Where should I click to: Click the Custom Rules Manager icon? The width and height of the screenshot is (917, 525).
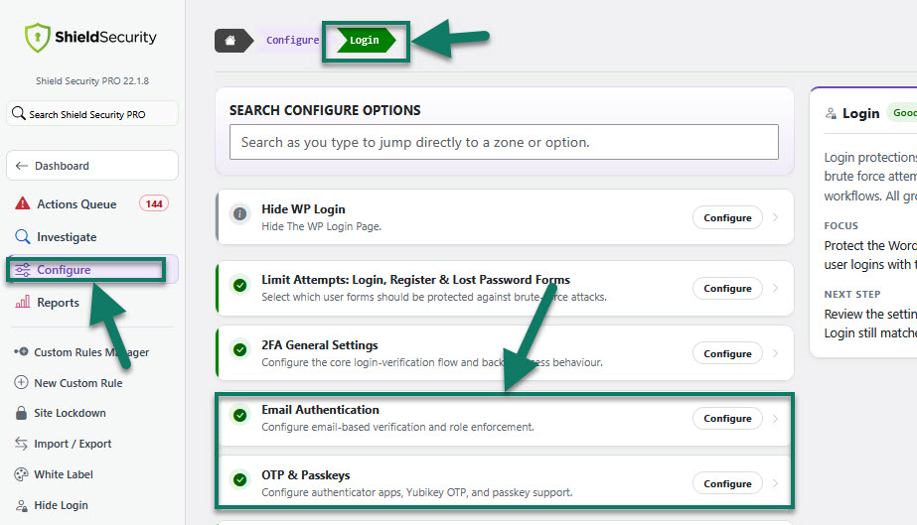point(21,351)
